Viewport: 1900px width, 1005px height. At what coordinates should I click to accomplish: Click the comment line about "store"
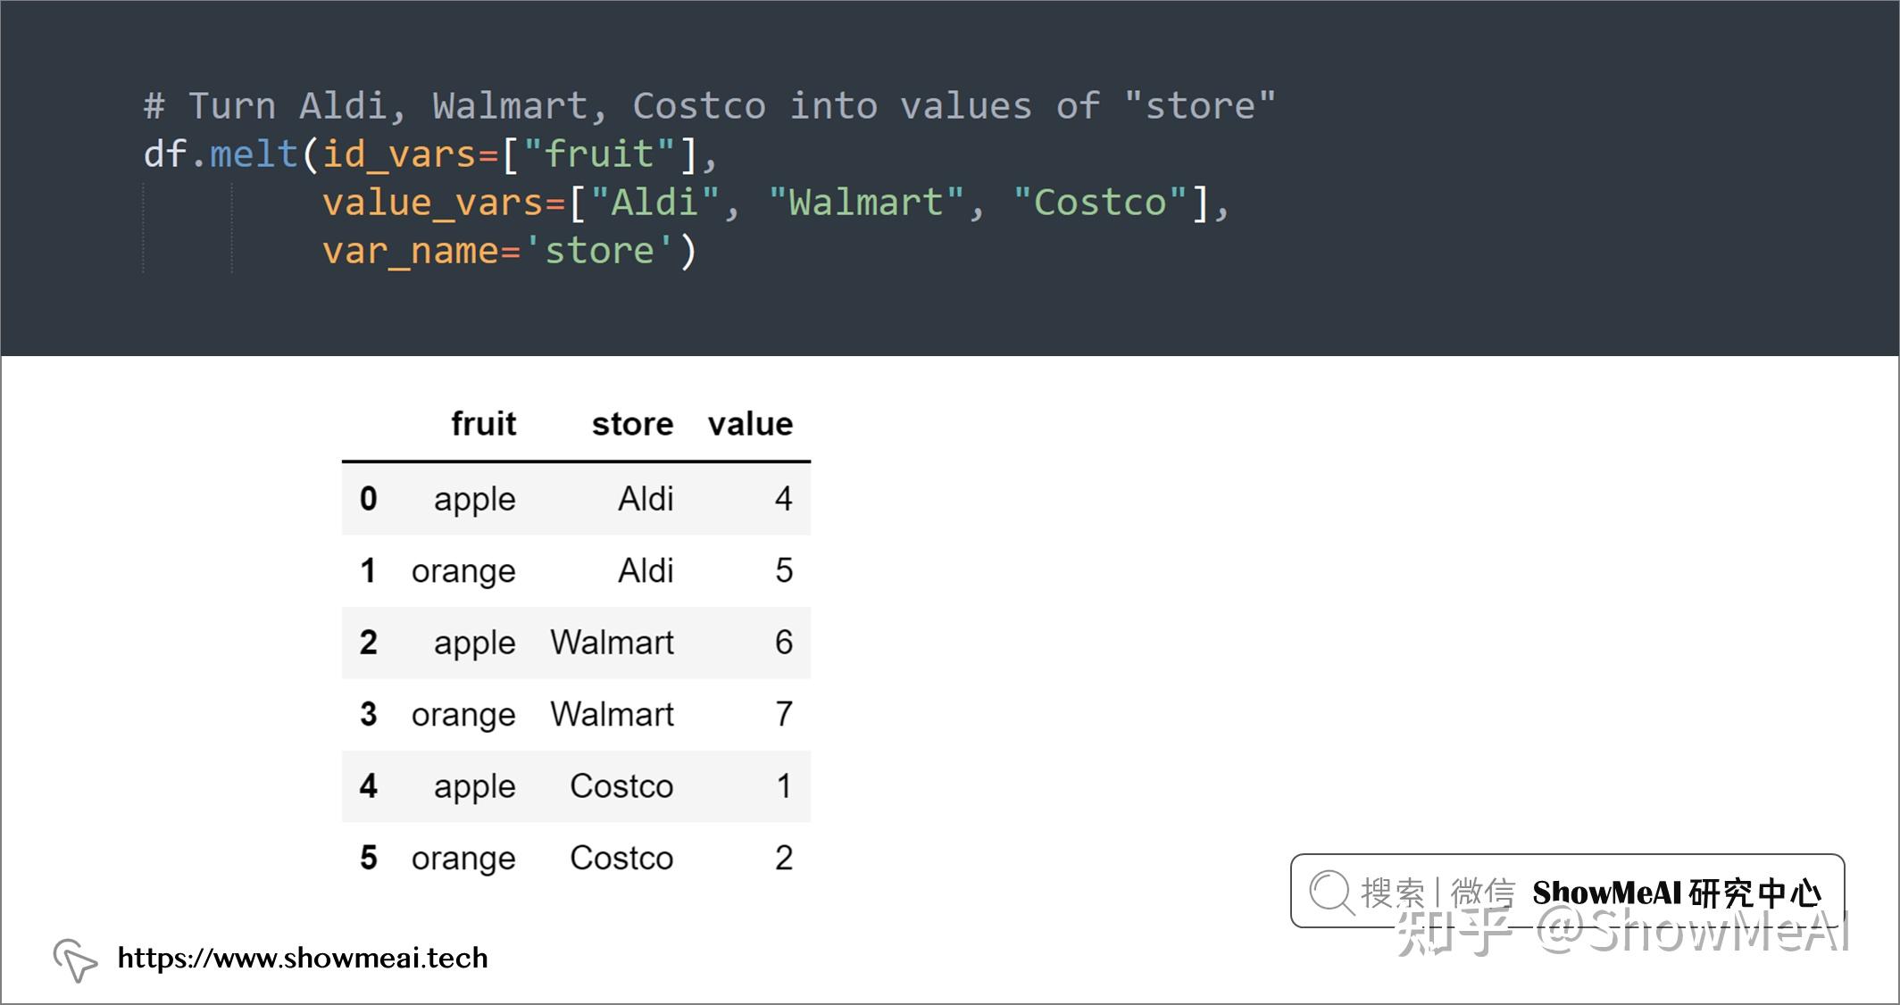click(x=710, y=106)
